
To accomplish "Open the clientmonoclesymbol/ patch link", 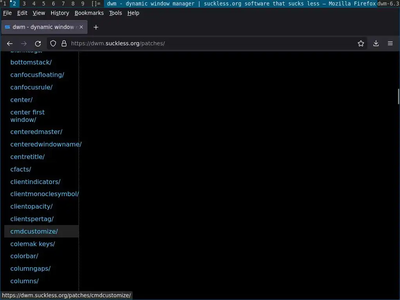I will [45, 194].
